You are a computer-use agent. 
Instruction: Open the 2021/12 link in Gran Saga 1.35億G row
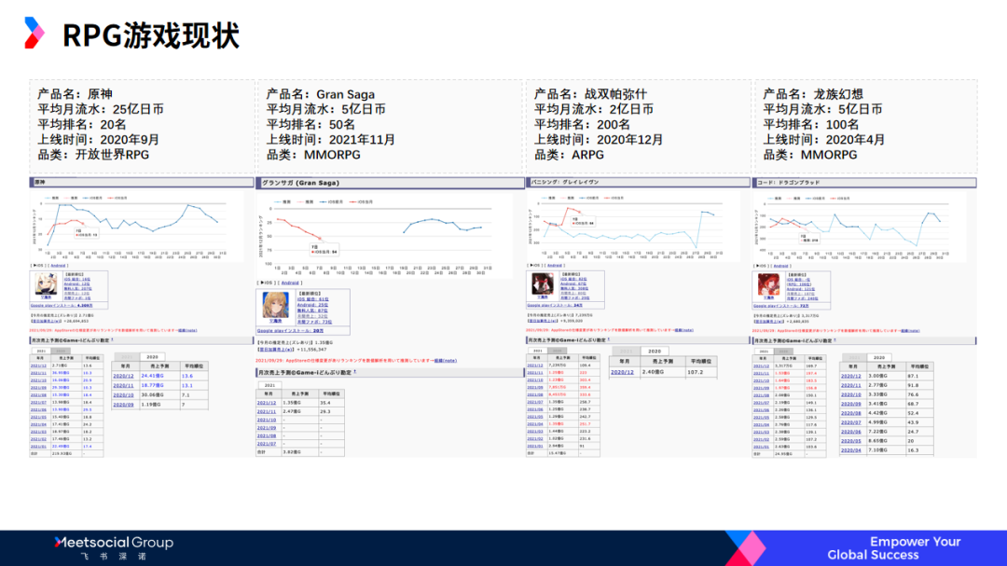point(267,403)
